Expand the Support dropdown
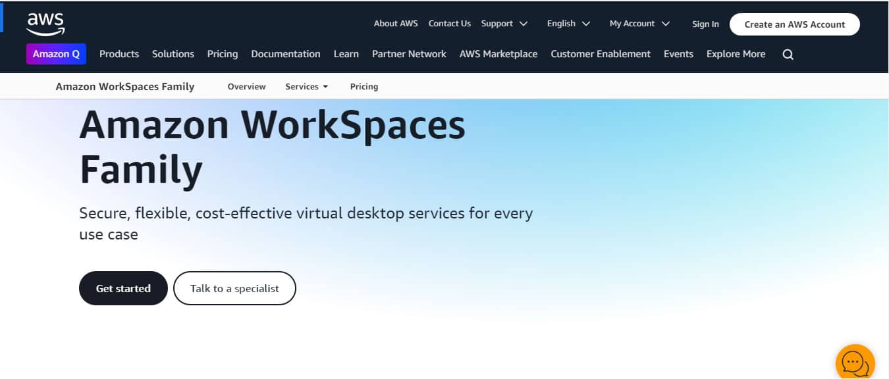889x379 pixels. (504, 24)
